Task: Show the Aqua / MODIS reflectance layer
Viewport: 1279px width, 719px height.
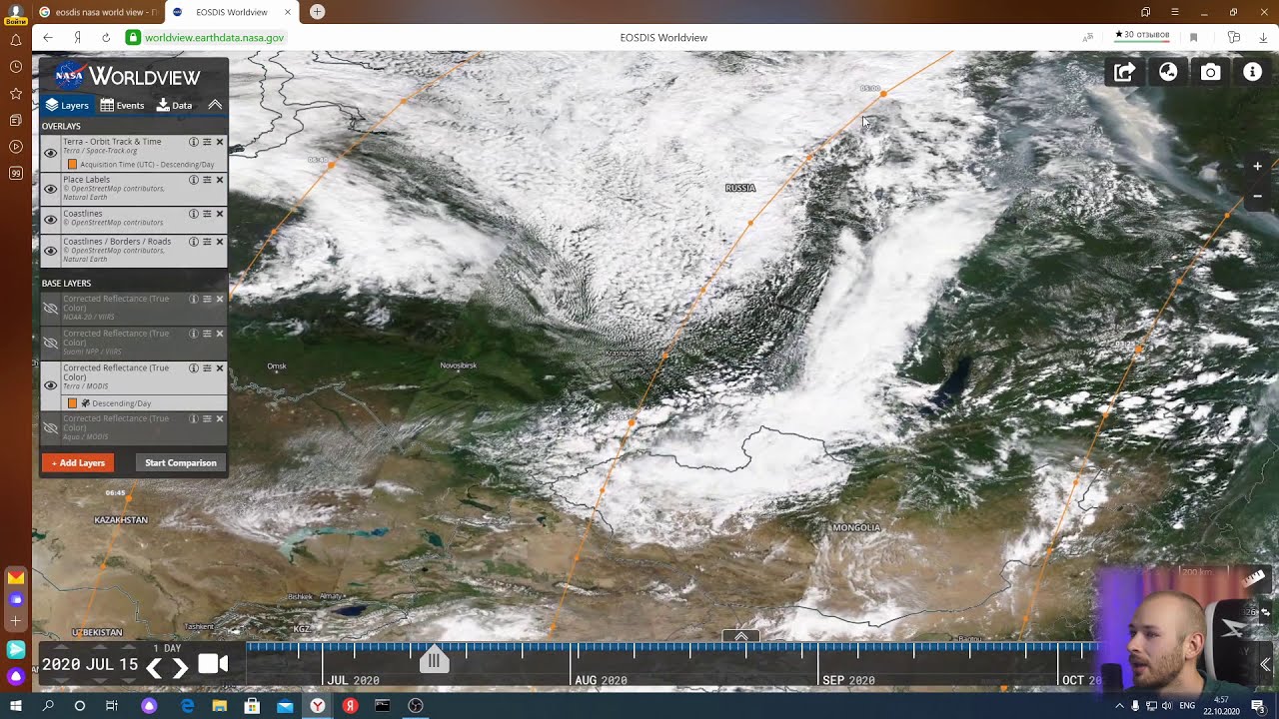Action: coord(50,427)
